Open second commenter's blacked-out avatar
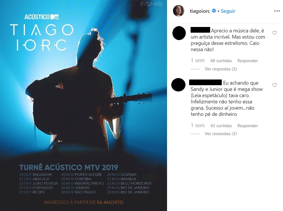Screen dimensions: 283x211 (178, 85)
